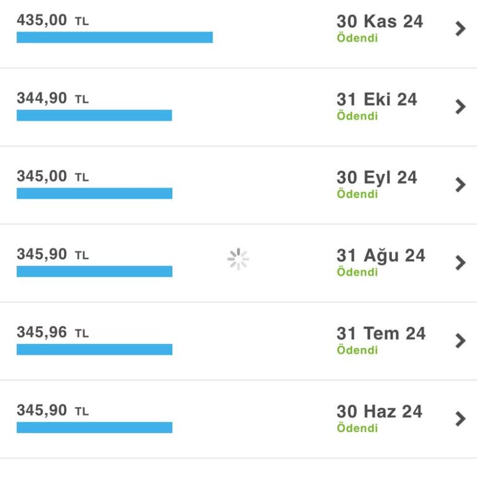This screenshot has width=477, height=477.
Task: Select the 344,90 TL blue bar
Action: (x=94, y=116)
